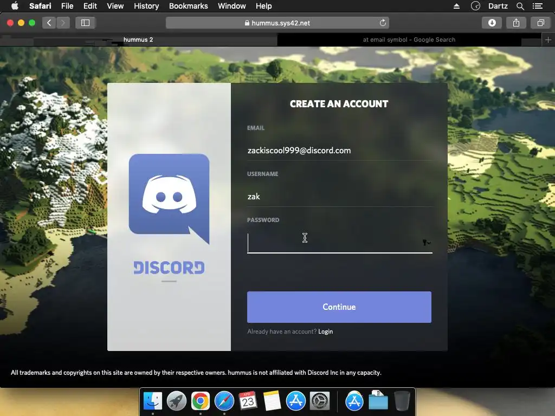Click the Email input field
Image resolution: width=555 pixels, height=416 pixels.
point(339,151)
